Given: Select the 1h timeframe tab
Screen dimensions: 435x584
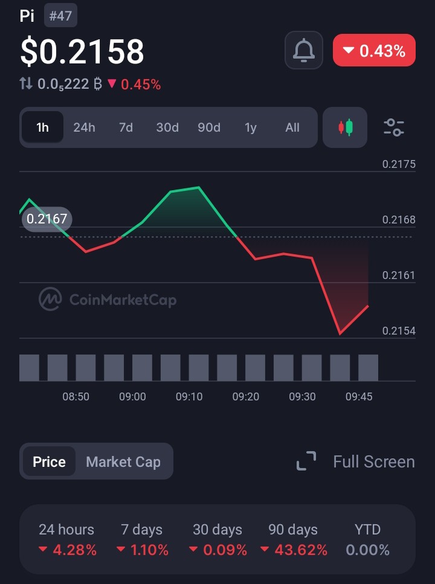Looking at the screenshot, I should 42,127.
